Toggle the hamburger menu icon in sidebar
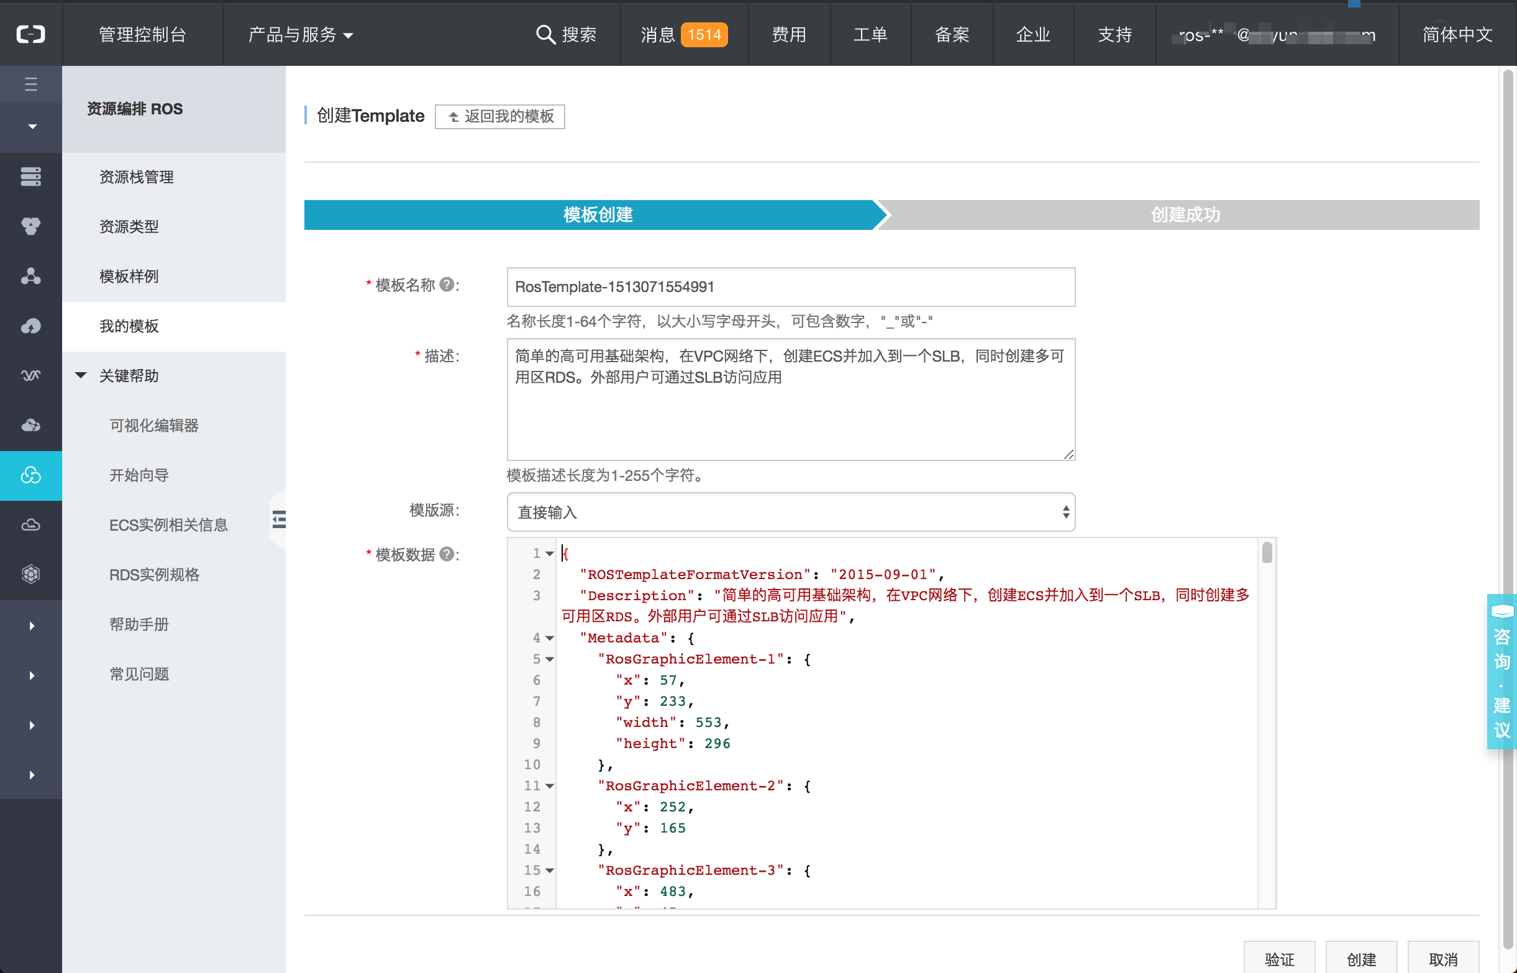 (x=31, y=84)
